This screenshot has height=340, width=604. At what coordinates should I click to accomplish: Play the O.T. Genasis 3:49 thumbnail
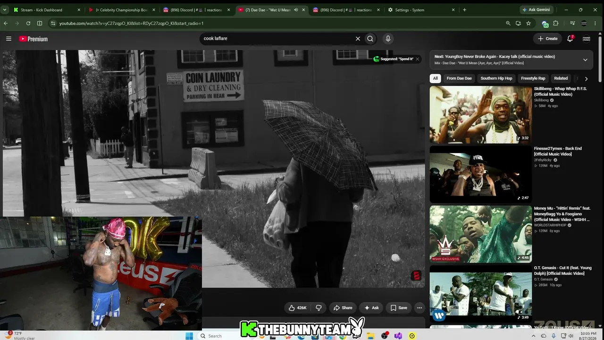pos(480,294)
